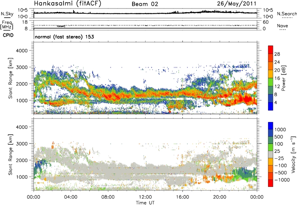
Task: Select the "25" tick on Velocity color bar
Action: click(277, 151)
